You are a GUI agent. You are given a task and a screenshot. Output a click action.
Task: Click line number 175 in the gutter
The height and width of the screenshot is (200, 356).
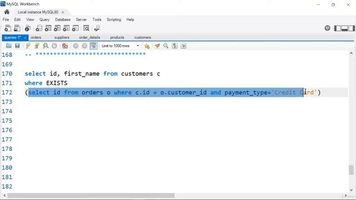pyautogui.click(x=7, y=121)
